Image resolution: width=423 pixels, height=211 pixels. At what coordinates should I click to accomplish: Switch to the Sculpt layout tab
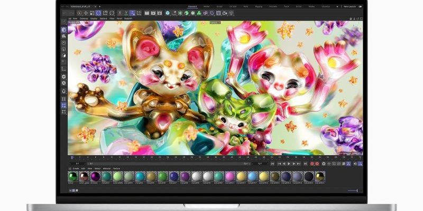(x=219, y=6)
